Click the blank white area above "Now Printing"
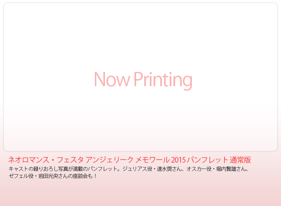 [x=140, y=36]
